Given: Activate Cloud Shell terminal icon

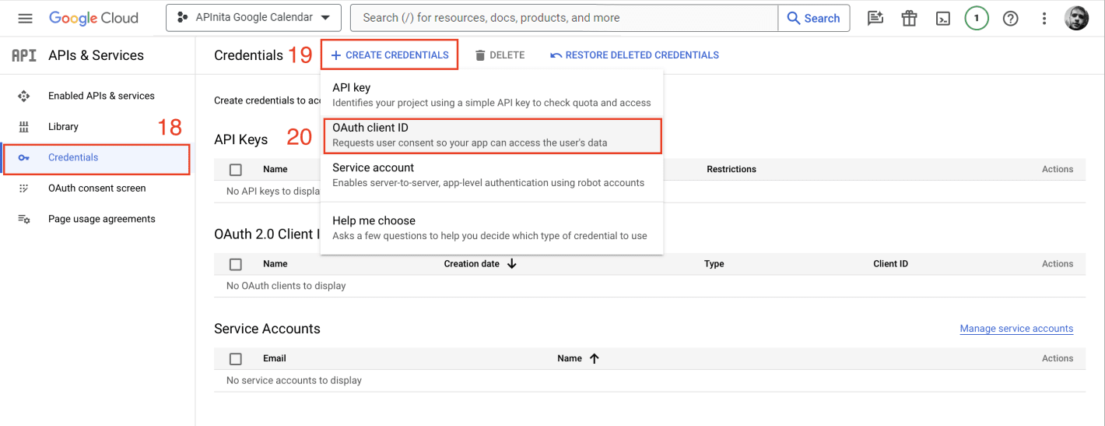Looking at the screenshot, I should (x=942, y=18).
